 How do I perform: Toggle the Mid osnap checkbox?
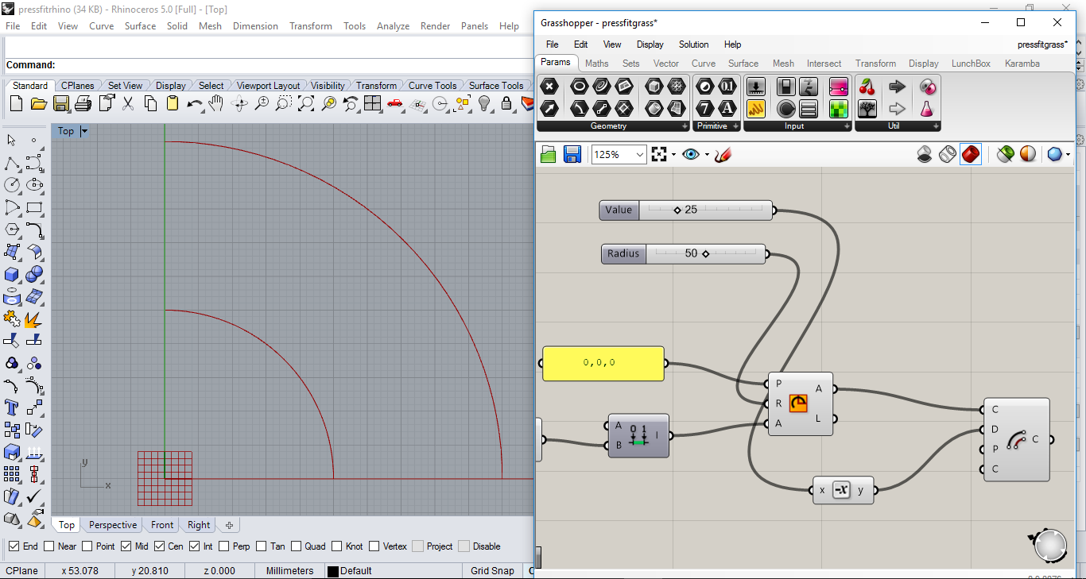[126, 546]
